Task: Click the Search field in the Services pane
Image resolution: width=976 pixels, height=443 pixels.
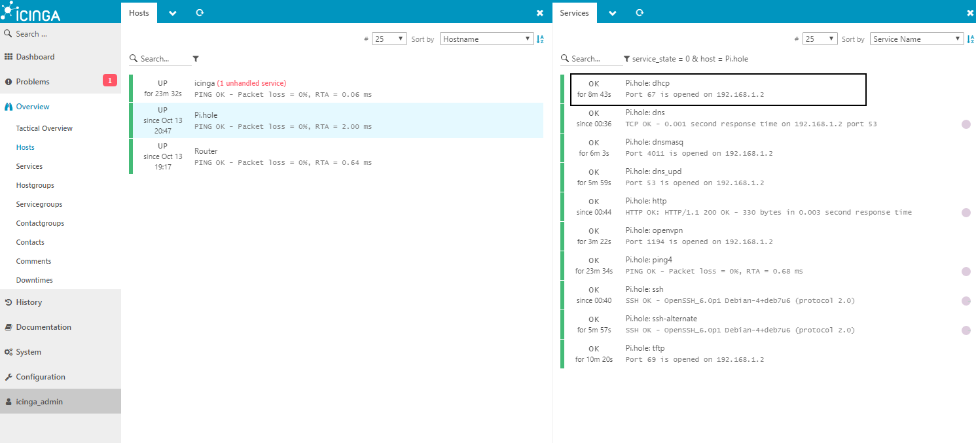Action: (591, 58)
